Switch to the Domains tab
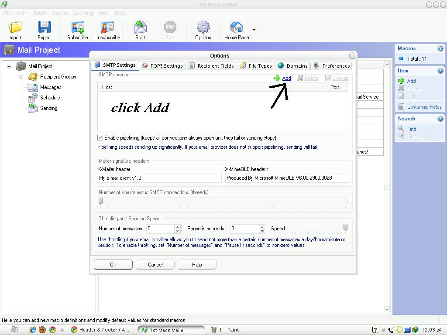447x335 pixels. pyautogui.click(x=293, y=66)
